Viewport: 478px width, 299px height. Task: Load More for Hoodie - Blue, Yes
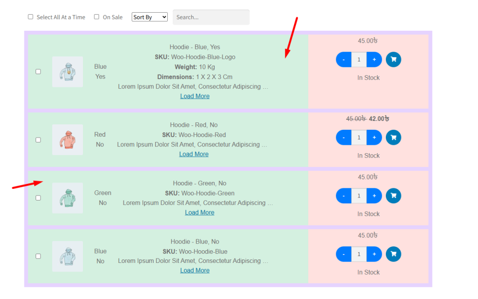[195, 96]
